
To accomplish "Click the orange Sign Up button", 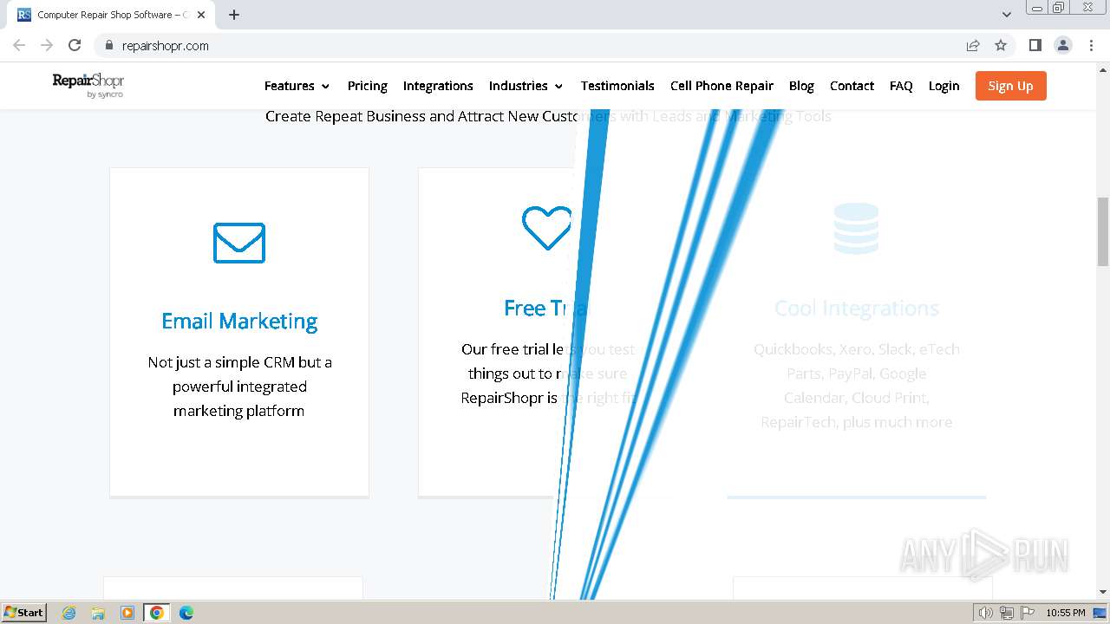I will (1010, 86).
